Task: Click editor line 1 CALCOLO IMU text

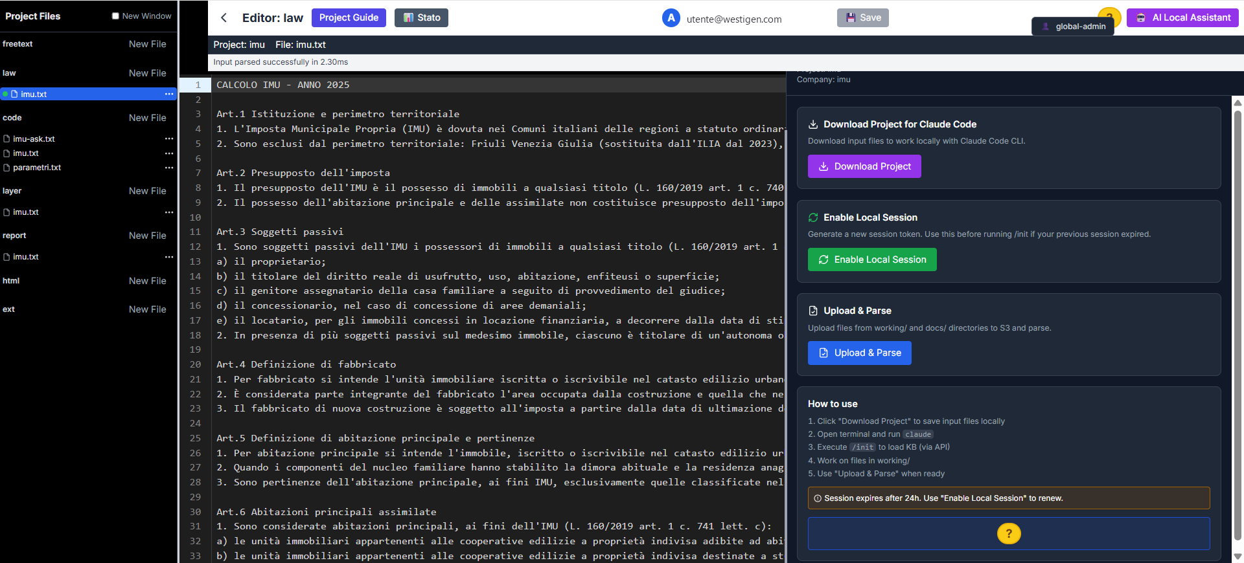Action: [282, 85]
